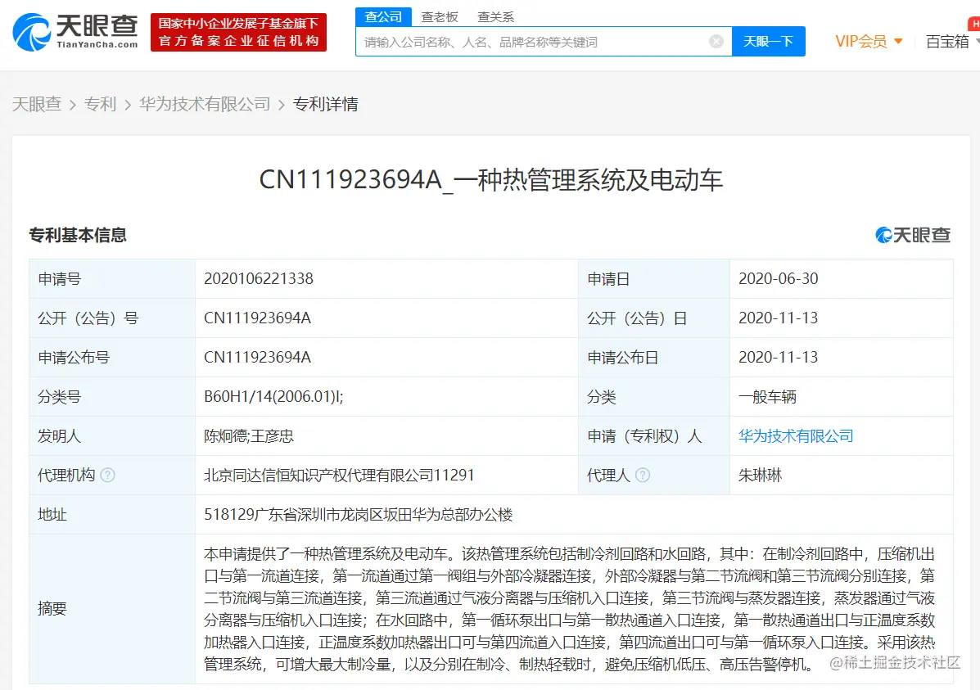Click the red 国家中小企业发展子基金旗下 banner

(238, 32)
